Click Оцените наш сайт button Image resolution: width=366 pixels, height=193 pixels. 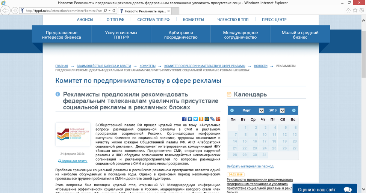point(325,189)
